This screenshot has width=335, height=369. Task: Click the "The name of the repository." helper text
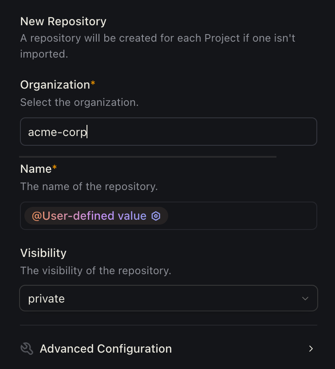point(89,186)
